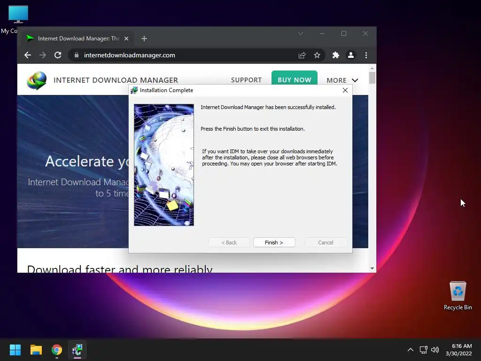This screenshot has width=481, height=361.
Task: Click the volume speaker icon in tray
Action: point(434,350)
